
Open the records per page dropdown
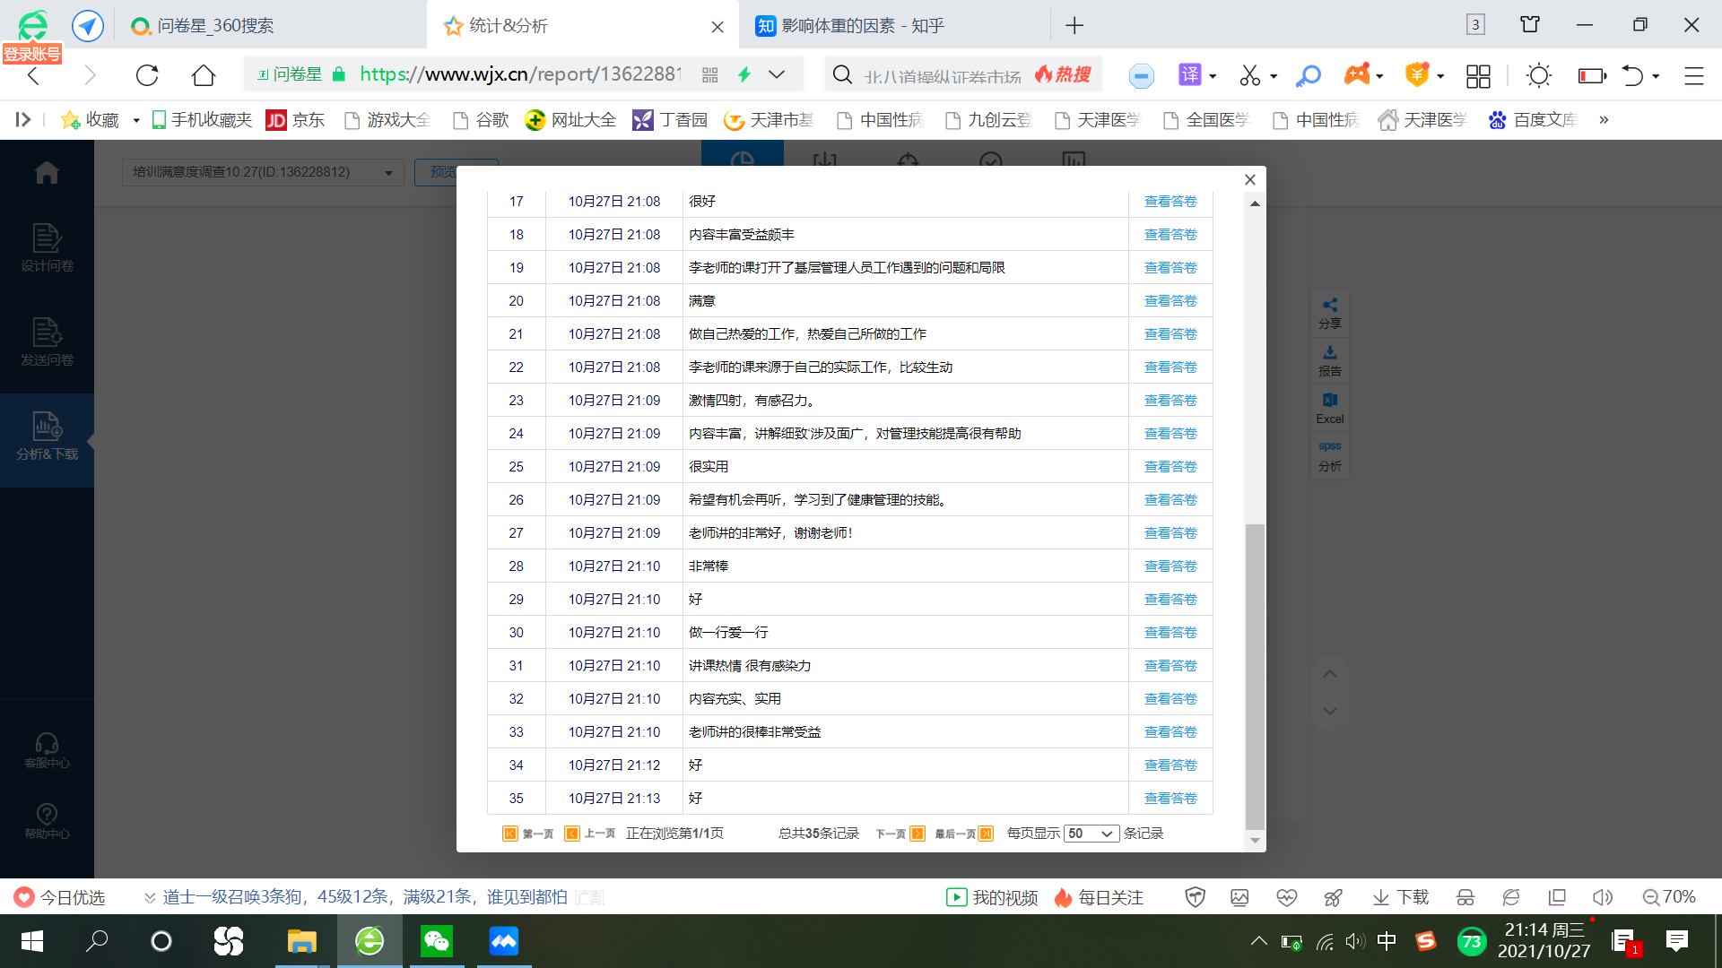1091,834
